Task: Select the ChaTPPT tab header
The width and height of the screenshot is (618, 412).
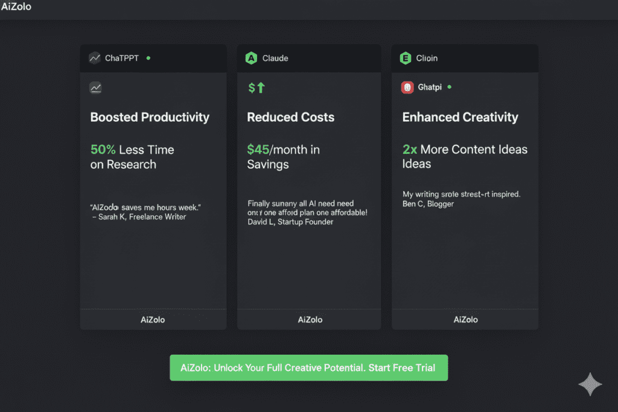Action: pos(122,59)
